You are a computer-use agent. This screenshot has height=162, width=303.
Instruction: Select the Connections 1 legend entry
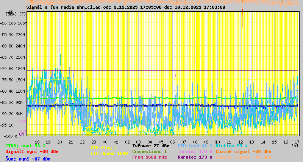click(x=149, y=151)
